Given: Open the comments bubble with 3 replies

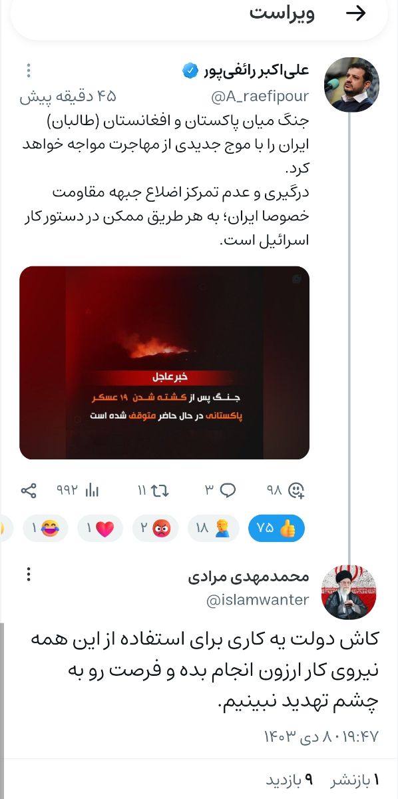Looking at the screenshot, I should click(220, 491).
